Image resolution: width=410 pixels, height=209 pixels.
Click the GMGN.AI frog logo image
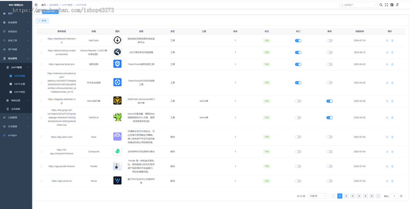coord(117,117)
